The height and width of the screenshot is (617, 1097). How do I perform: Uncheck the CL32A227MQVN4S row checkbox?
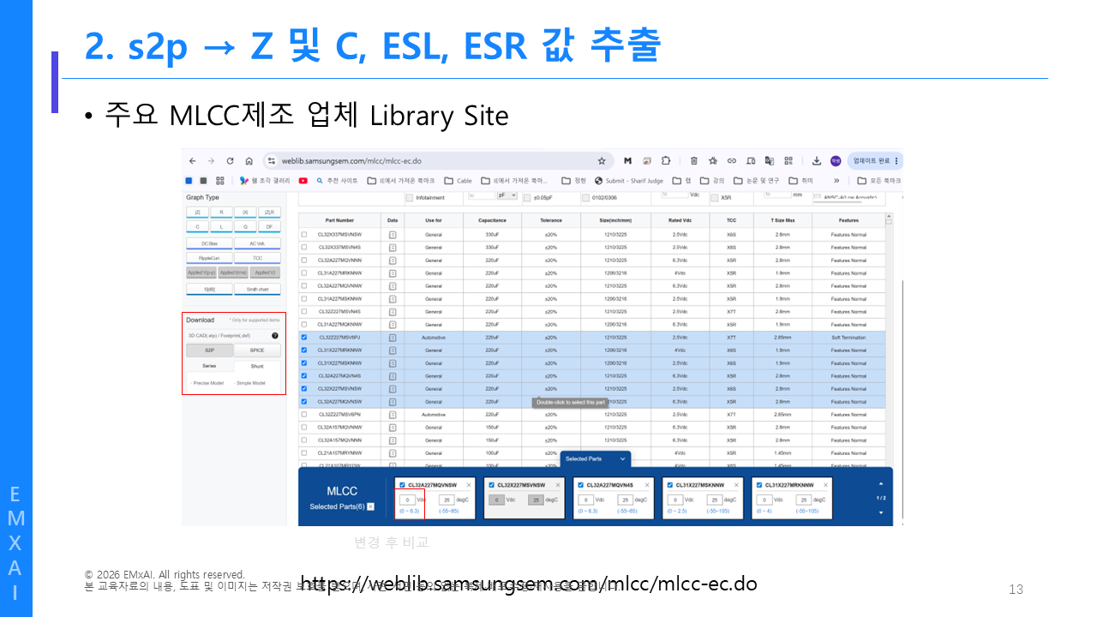tap(303, 375)
